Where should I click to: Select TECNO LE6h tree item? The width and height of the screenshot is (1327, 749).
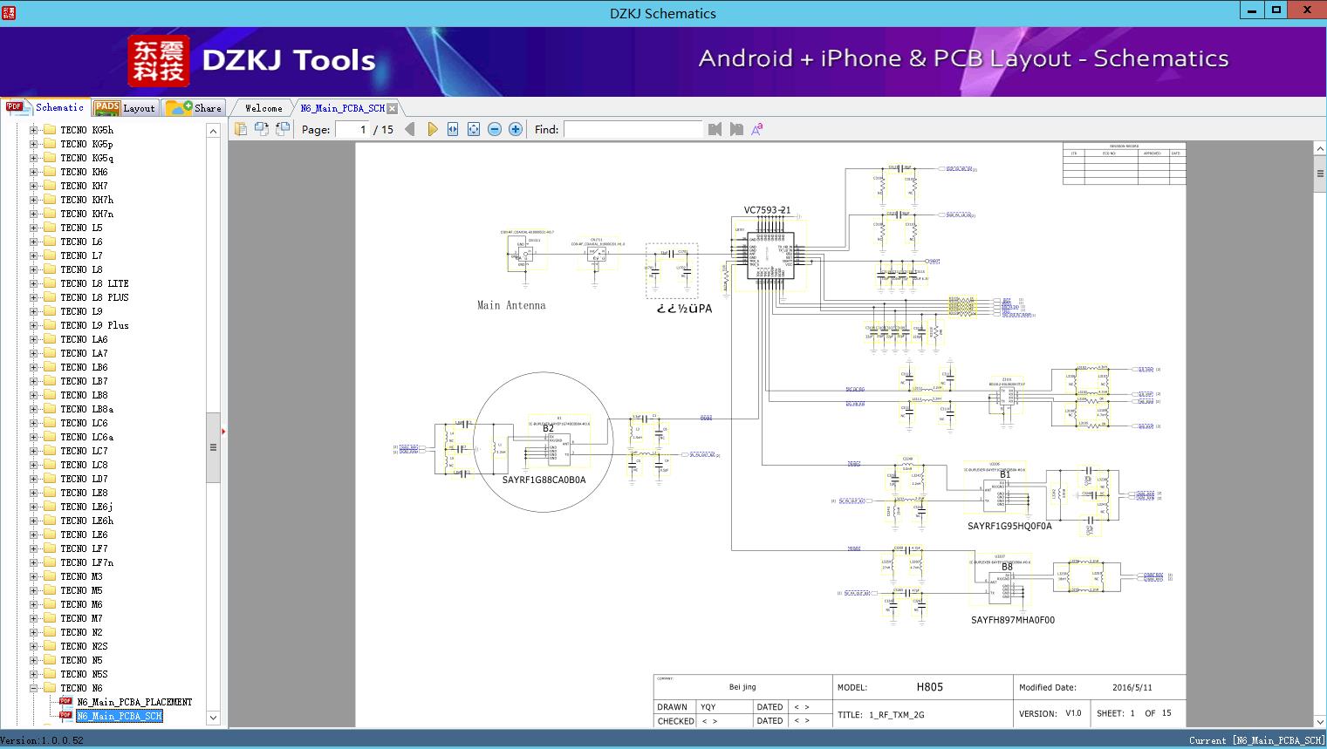86,521
